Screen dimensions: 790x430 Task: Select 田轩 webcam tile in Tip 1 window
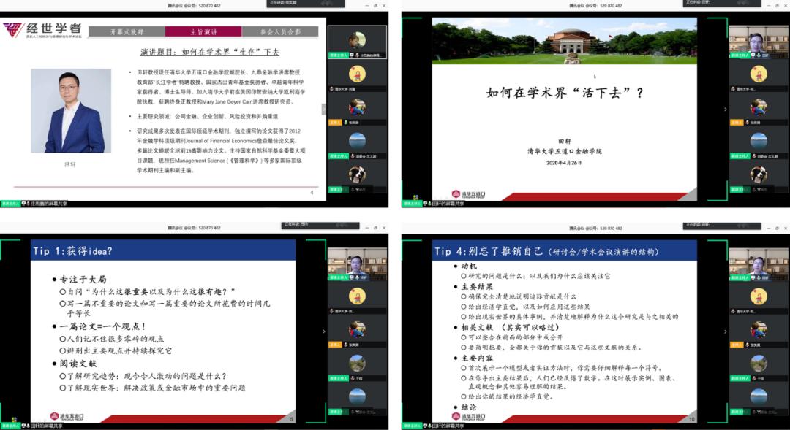[x=357, y=264]
